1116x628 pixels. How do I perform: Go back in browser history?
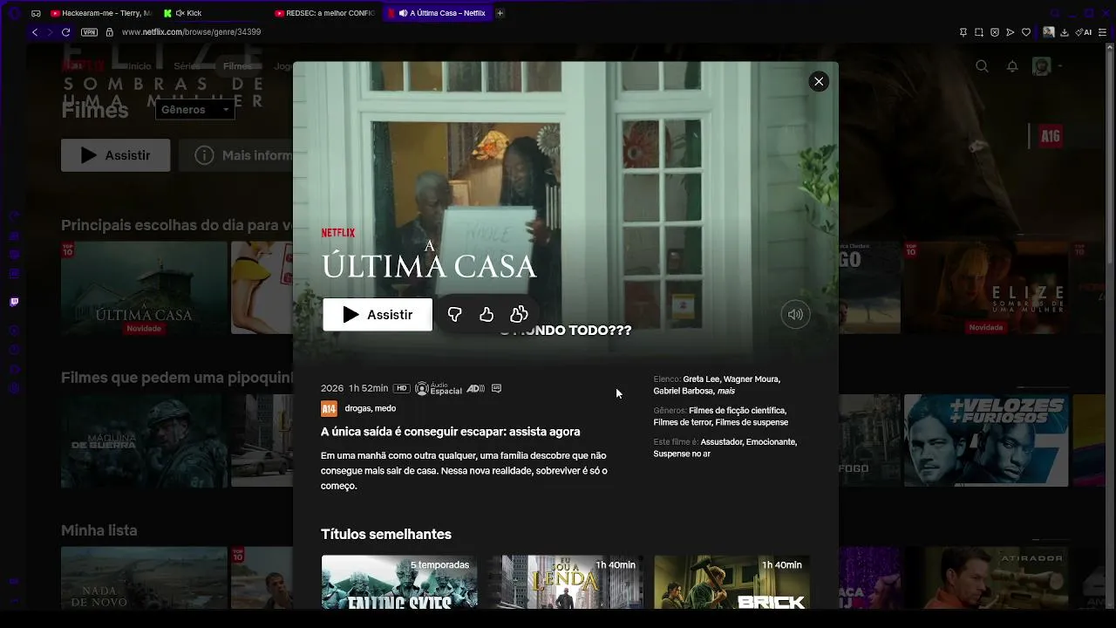point(35,32)
